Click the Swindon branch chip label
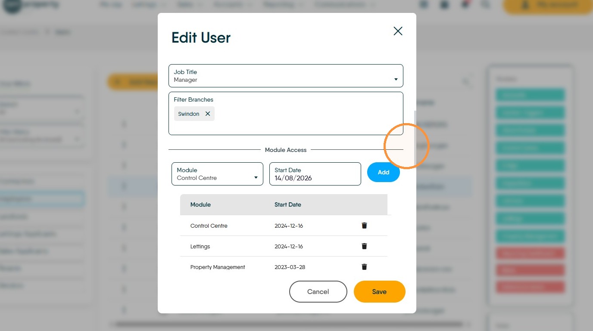 click(x=189, y=114)
